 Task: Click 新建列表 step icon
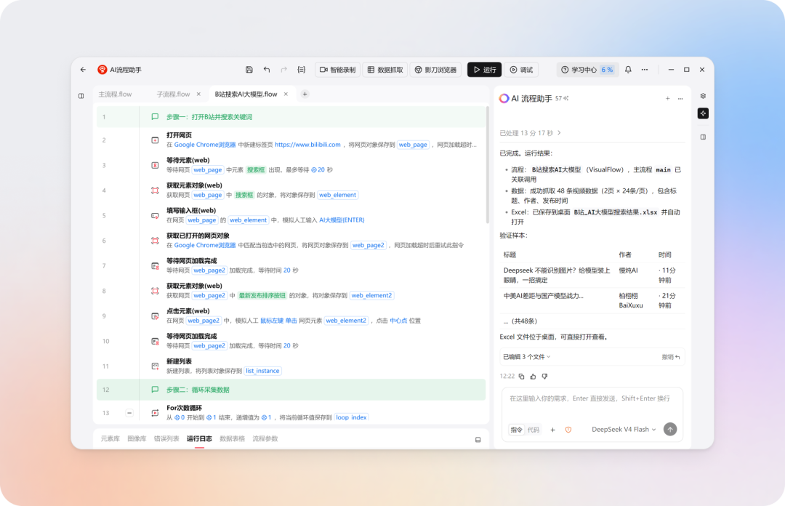click(x=156, y=366)
